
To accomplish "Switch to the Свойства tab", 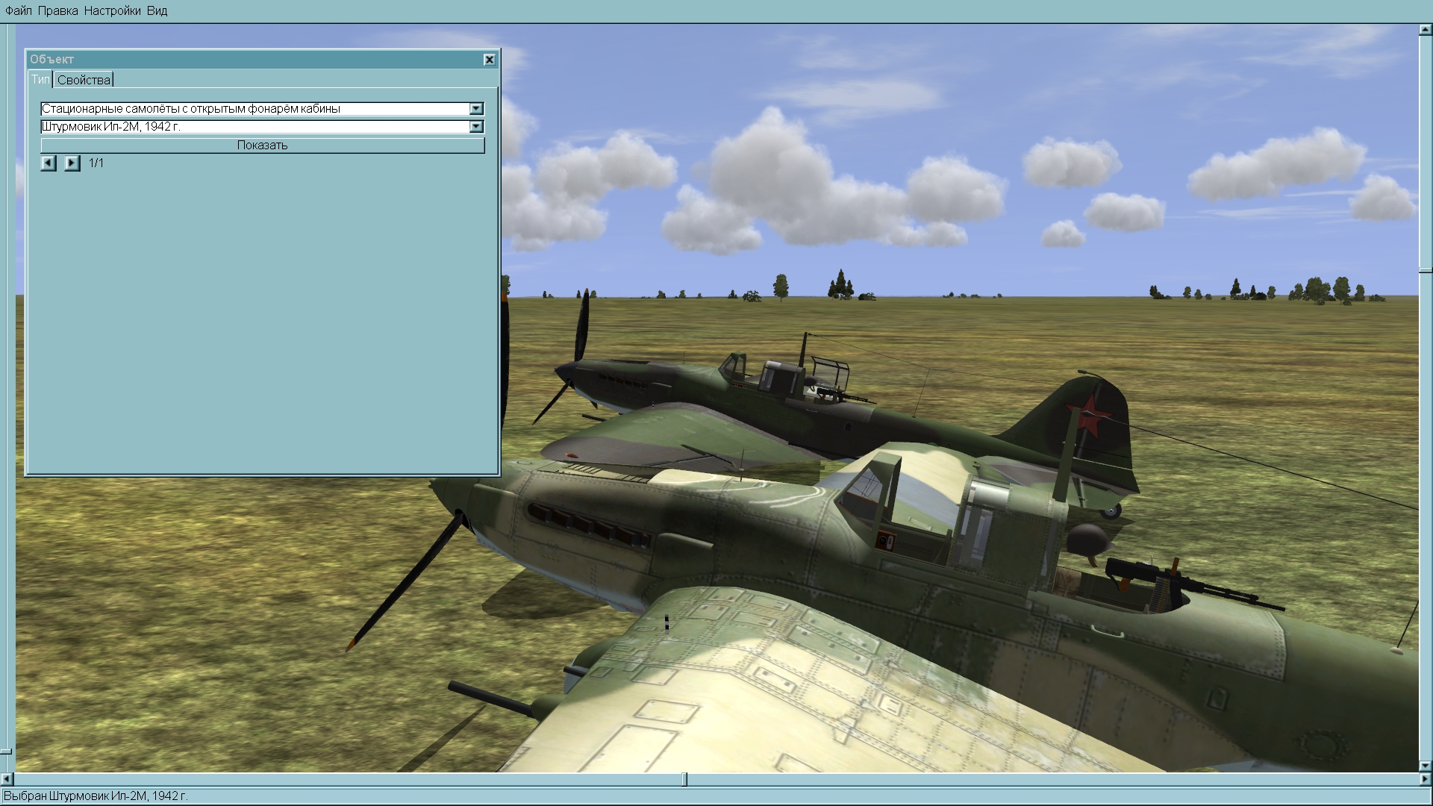I will 84,80.
